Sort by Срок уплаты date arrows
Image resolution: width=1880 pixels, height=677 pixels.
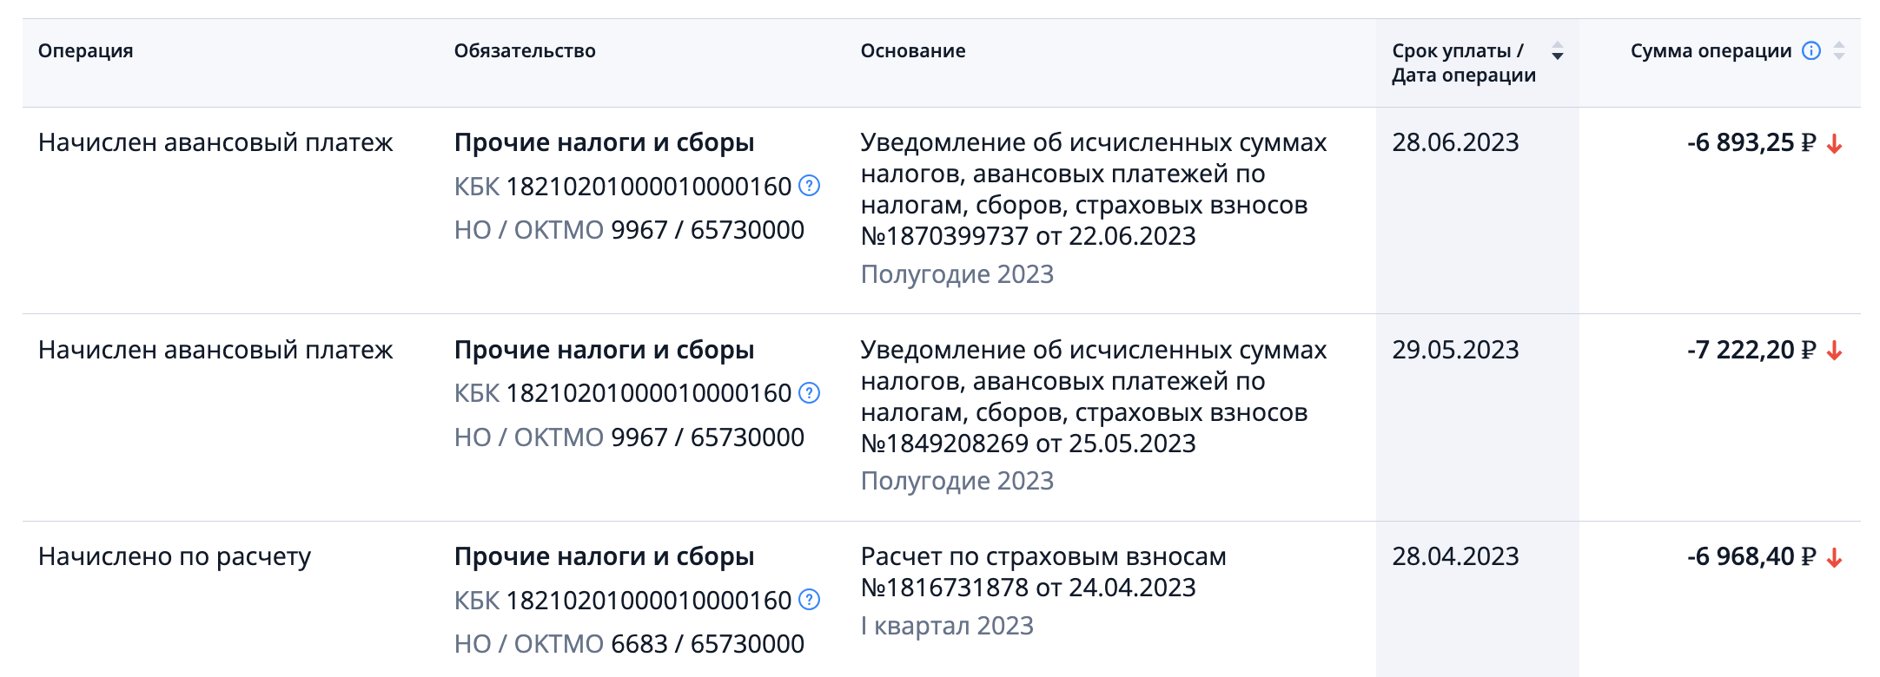(1558, 50)
